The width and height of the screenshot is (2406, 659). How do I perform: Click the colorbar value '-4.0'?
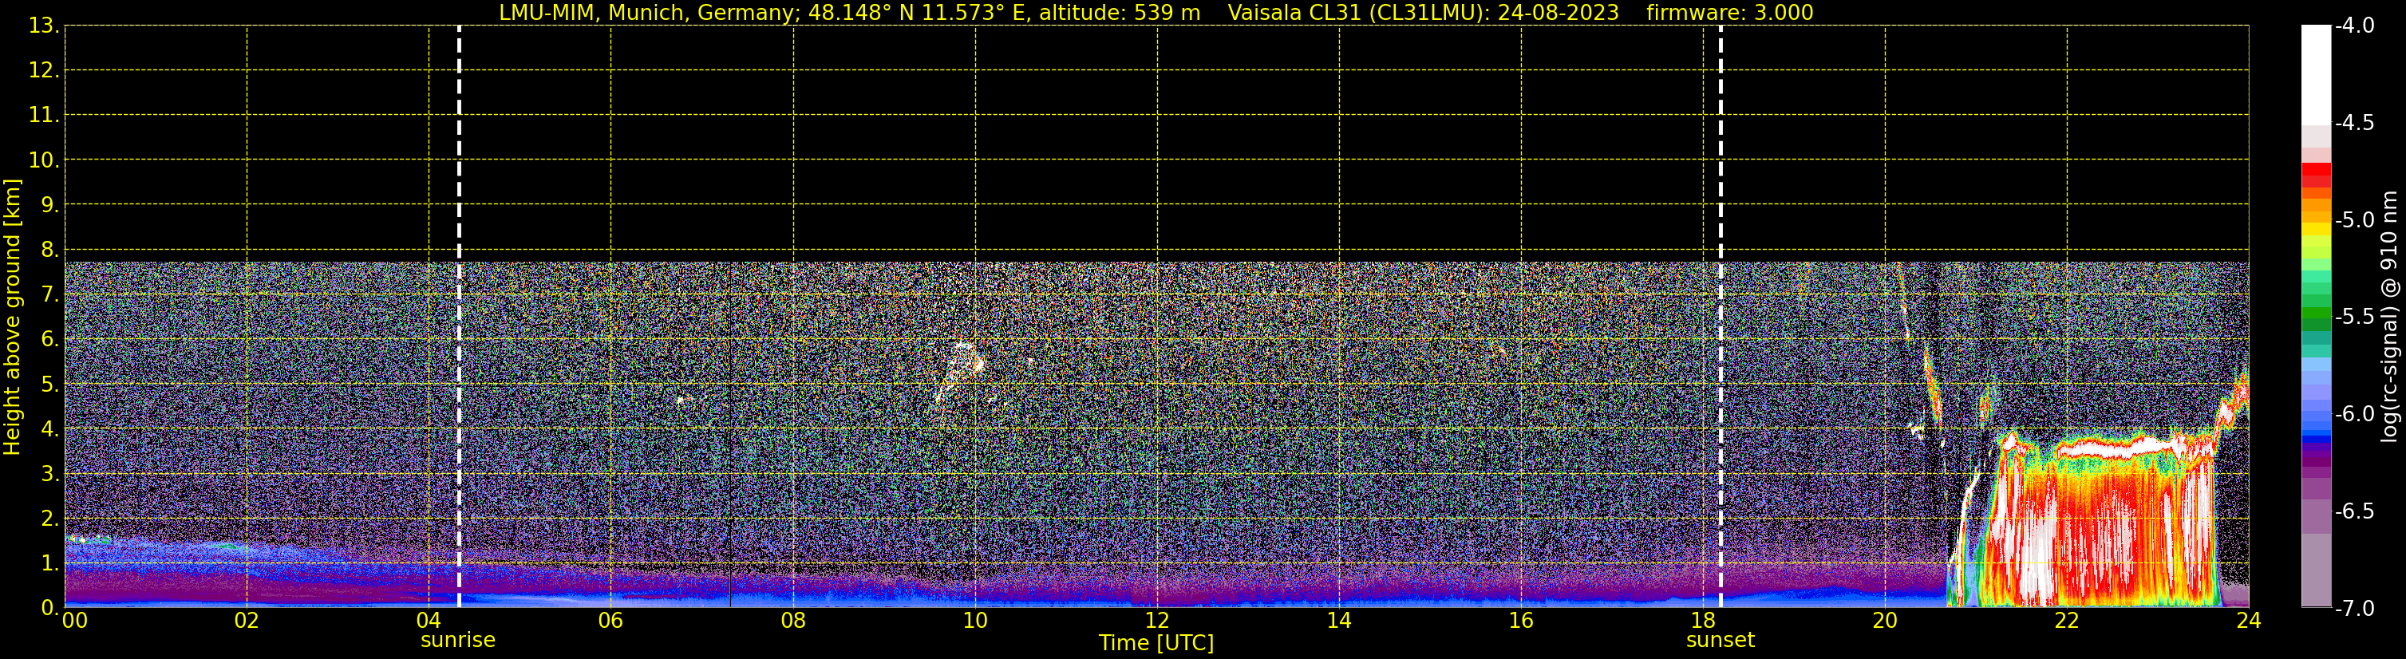2353,26
